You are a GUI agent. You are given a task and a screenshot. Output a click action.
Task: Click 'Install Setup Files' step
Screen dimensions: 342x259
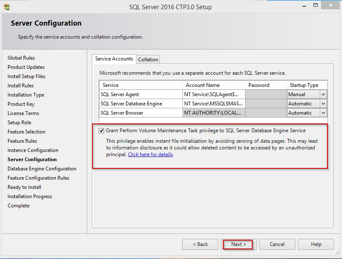click(26, 76)
